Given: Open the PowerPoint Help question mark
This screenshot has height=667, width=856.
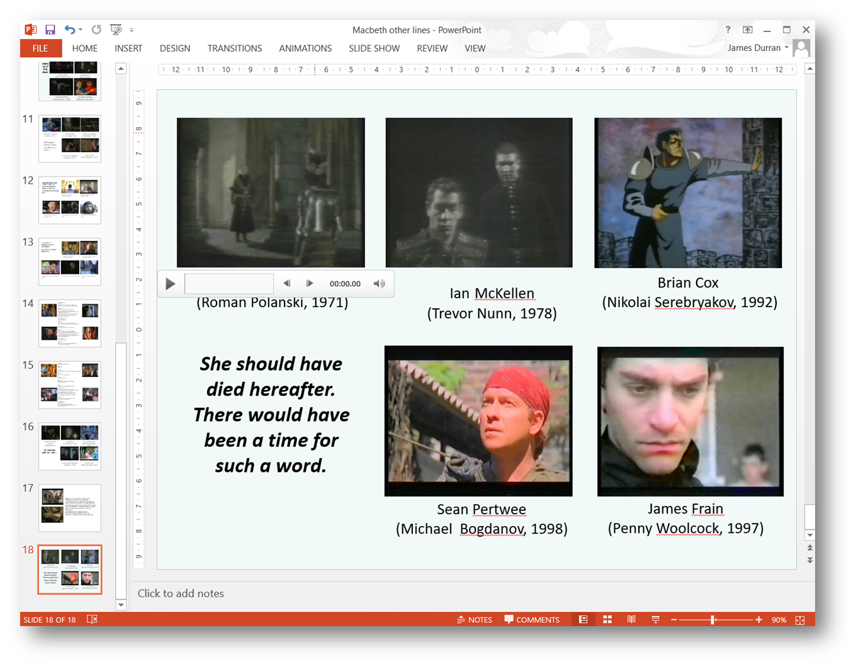Looking at the screenshot, I should pos(728,30).
